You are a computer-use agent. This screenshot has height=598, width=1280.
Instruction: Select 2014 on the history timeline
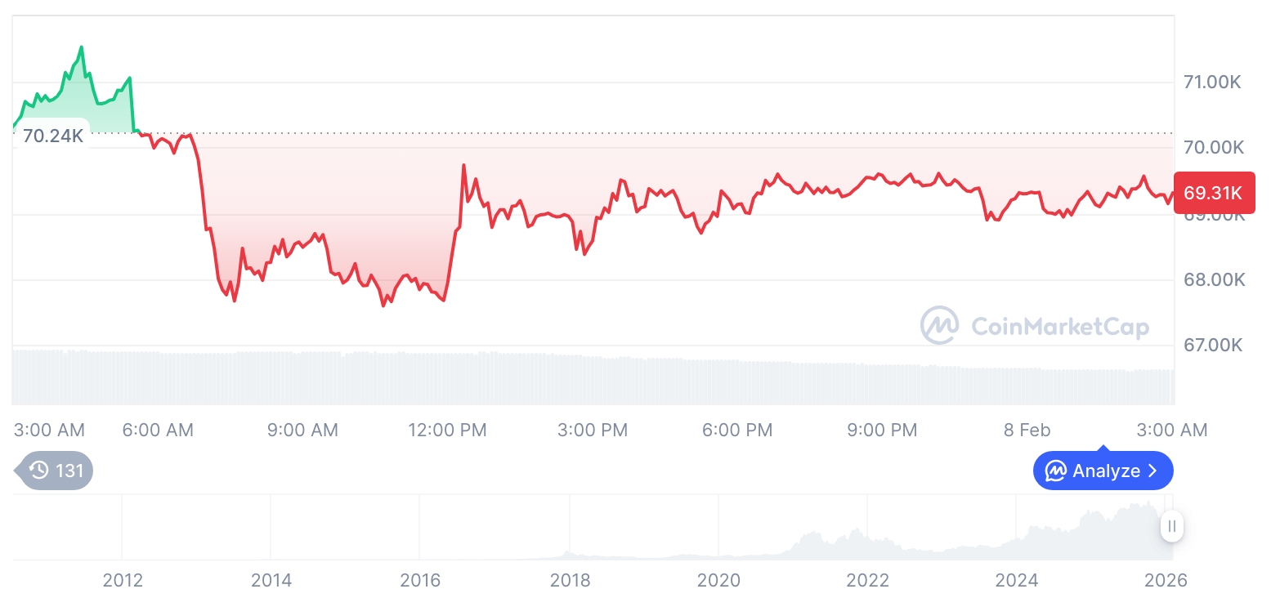pyautogui.click(x=271, y=580)
